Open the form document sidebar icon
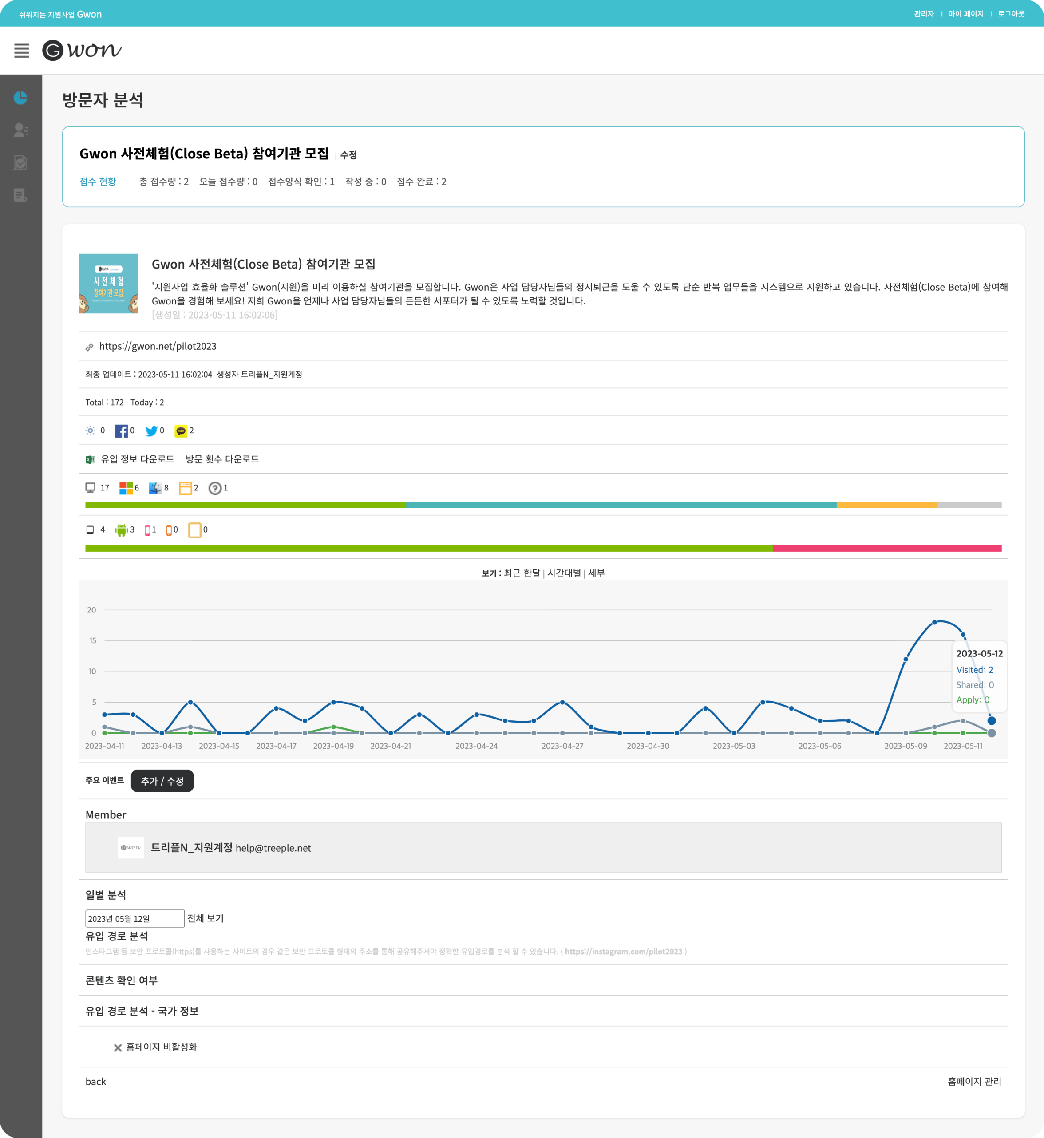Viewport: 1044px width, 1138px height. tap(20, 195)
